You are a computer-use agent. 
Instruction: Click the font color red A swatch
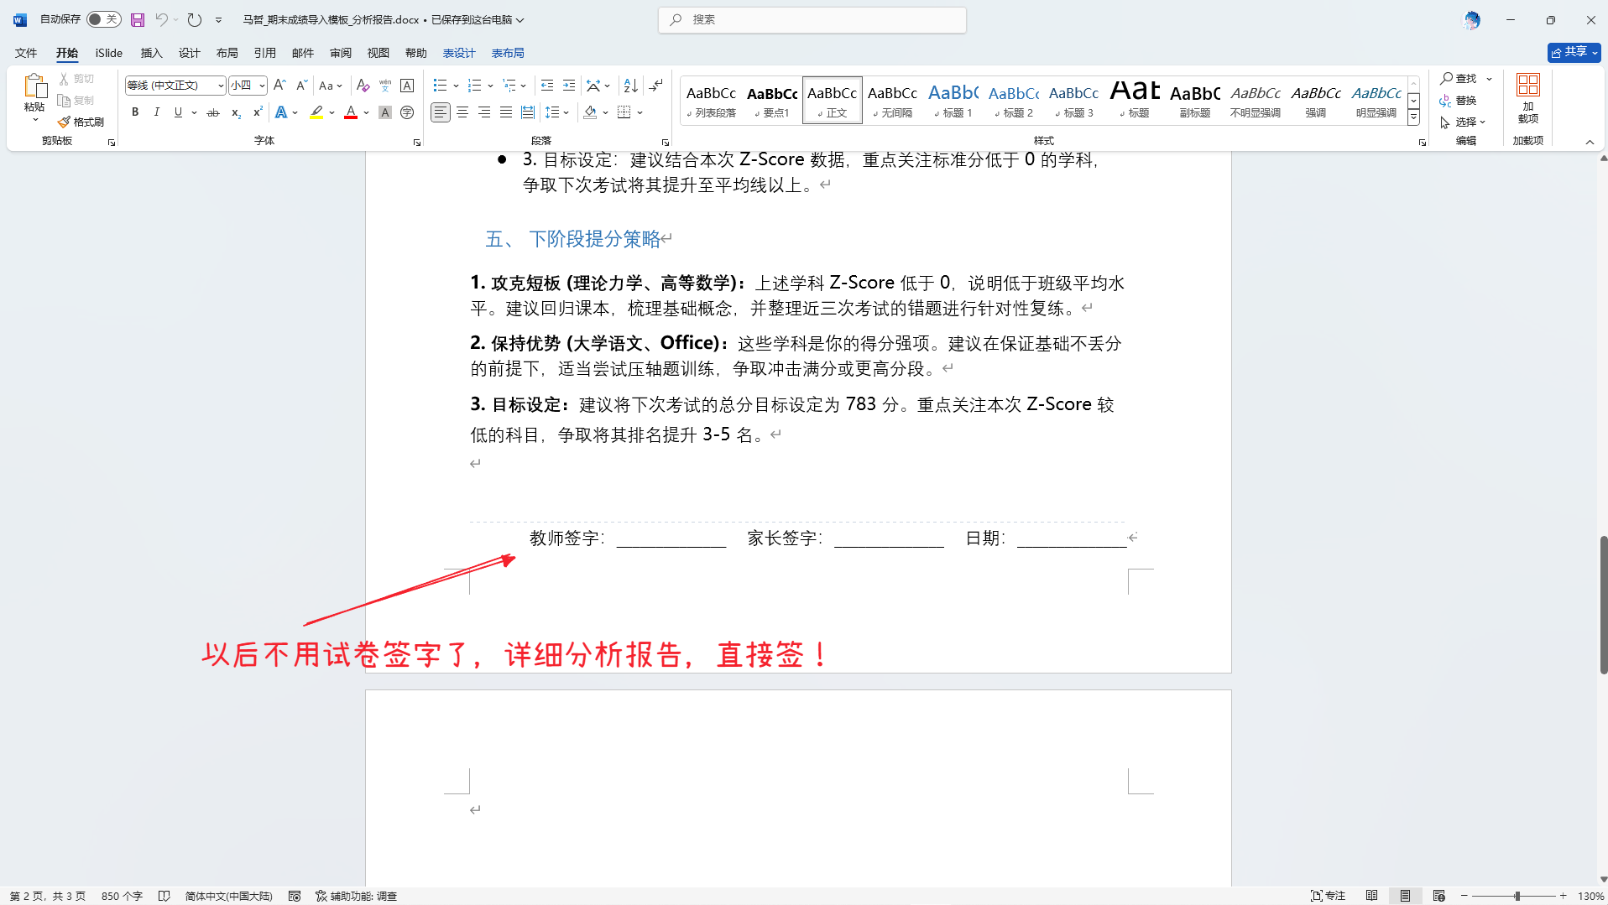(351, 112)
